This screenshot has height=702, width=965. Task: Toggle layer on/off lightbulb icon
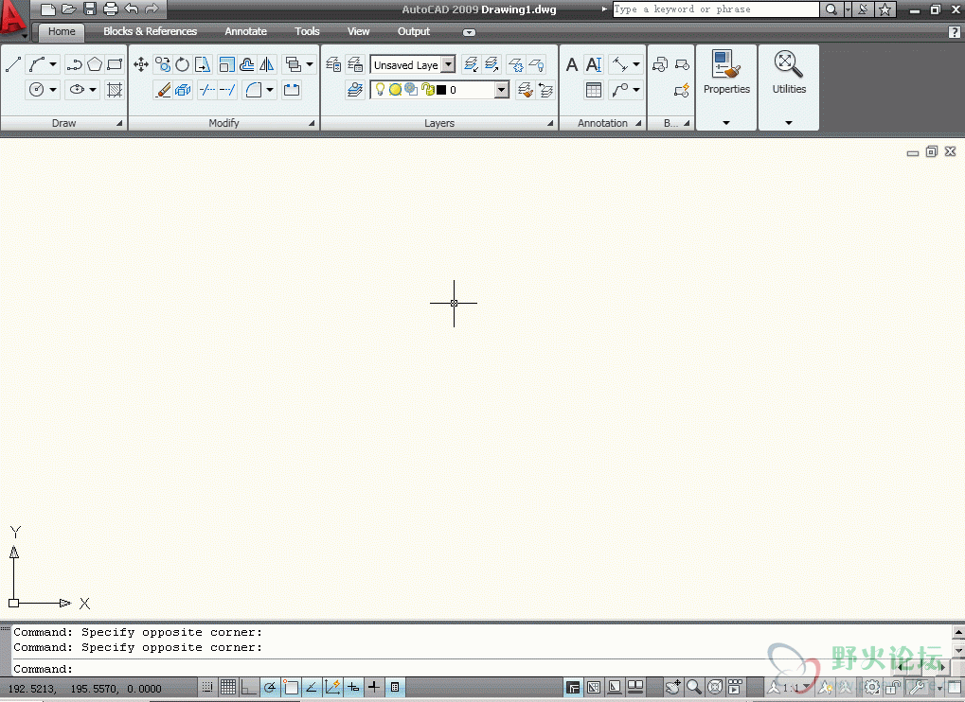[x=381, y=90]
